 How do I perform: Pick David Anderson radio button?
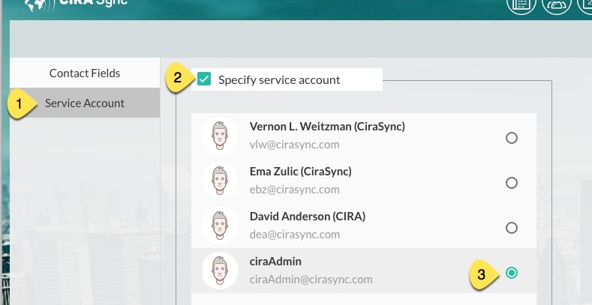pos(512,228)
